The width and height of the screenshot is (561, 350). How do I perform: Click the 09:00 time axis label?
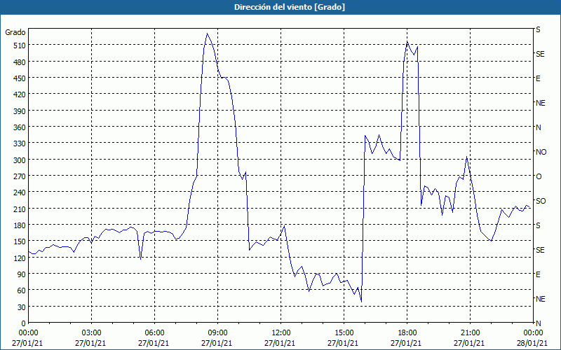pyautogui.click(x=217, y=333)
